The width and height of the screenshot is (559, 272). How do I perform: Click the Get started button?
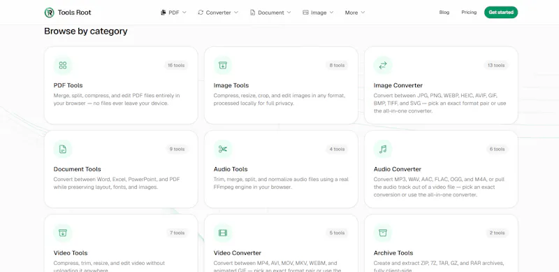(501, 12)
